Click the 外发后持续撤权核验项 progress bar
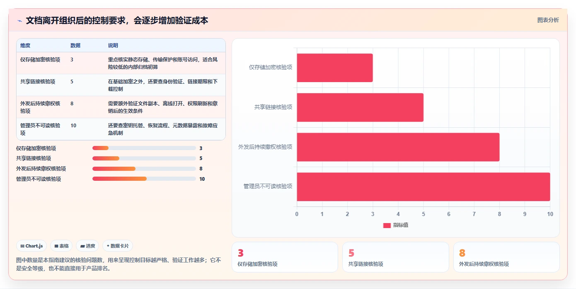Screen dimensions: 576x289 (144, 169)
